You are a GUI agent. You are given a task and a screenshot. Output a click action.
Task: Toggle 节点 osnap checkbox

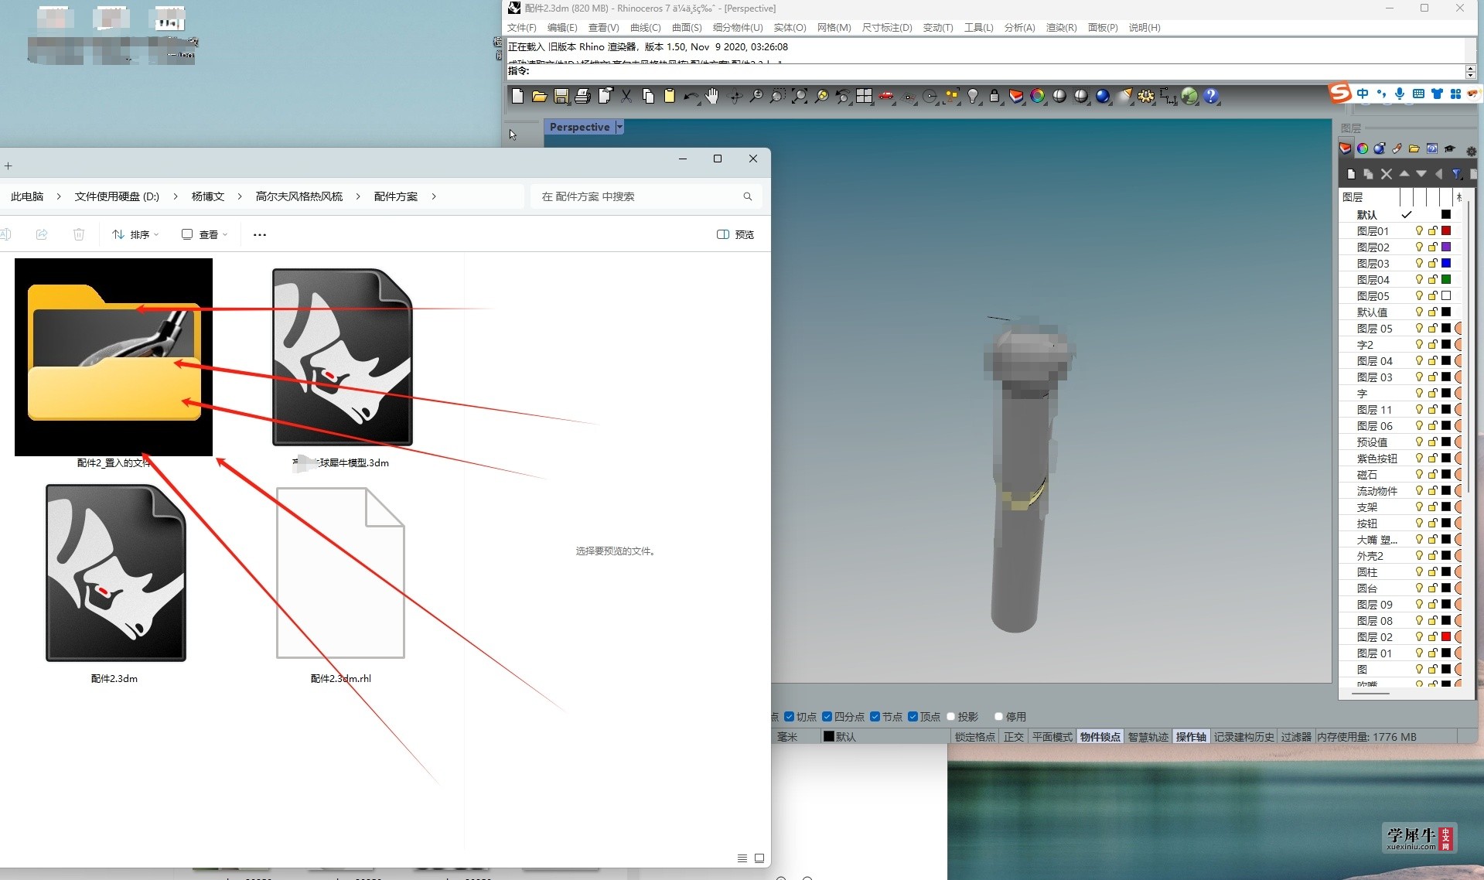point(875,717)
